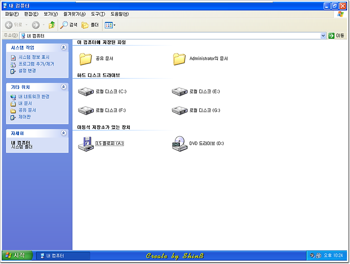Open the views button dropdown arrow
350x264 pixels.
coord(115,25)
